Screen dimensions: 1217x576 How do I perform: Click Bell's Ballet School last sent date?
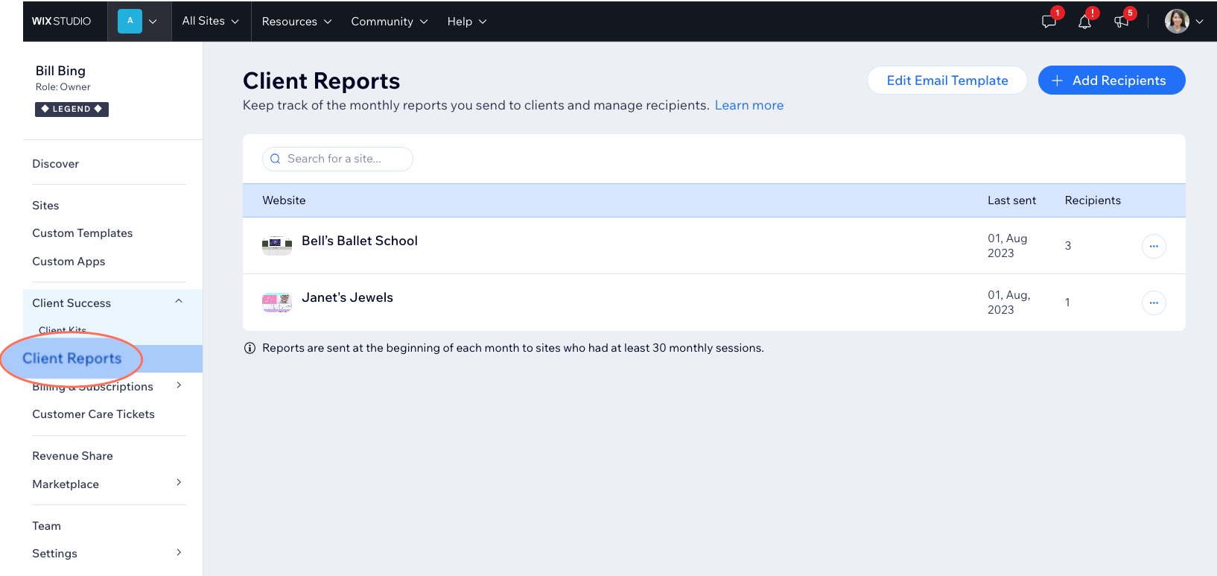pyautogui.click(x=1008, y=246)
